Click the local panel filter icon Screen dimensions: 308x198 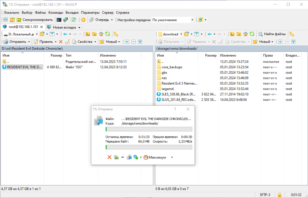click(52, 34)
